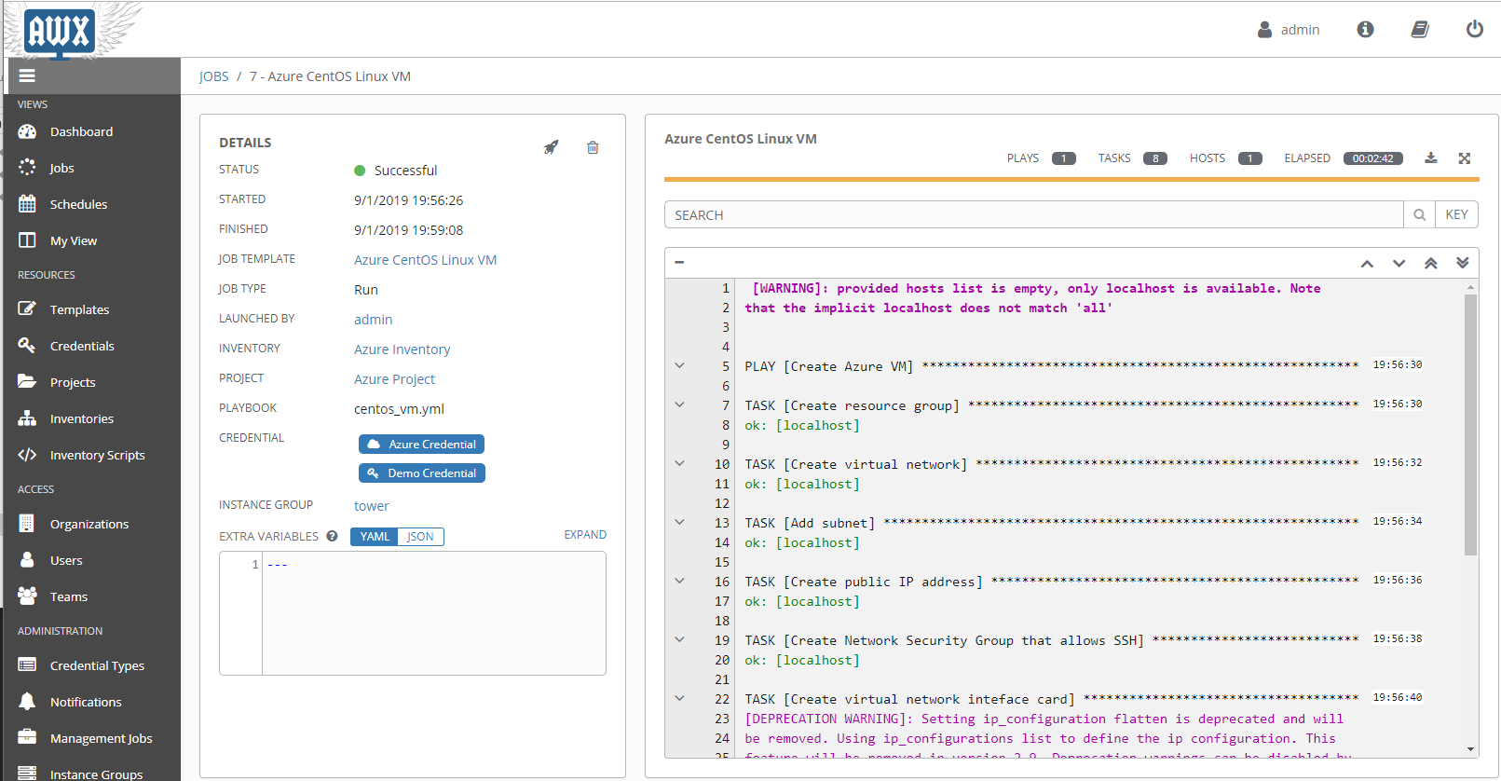The width and height of the screenshot is (1501, 781).
Task: Expand output to full screen
Action: pyautogui.click(x=1465, y=158)
